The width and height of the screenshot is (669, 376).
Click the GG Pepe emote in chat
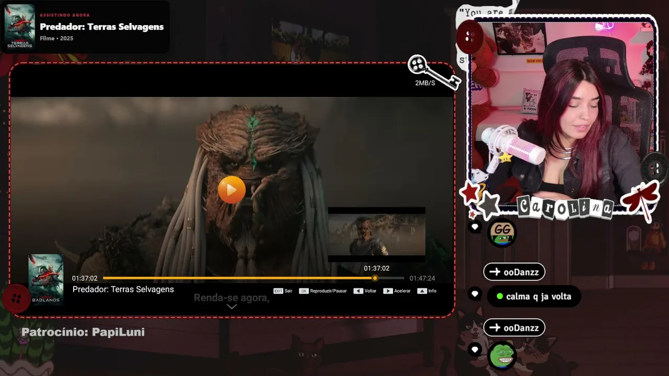pyautogui.click(x=502, y=232)
